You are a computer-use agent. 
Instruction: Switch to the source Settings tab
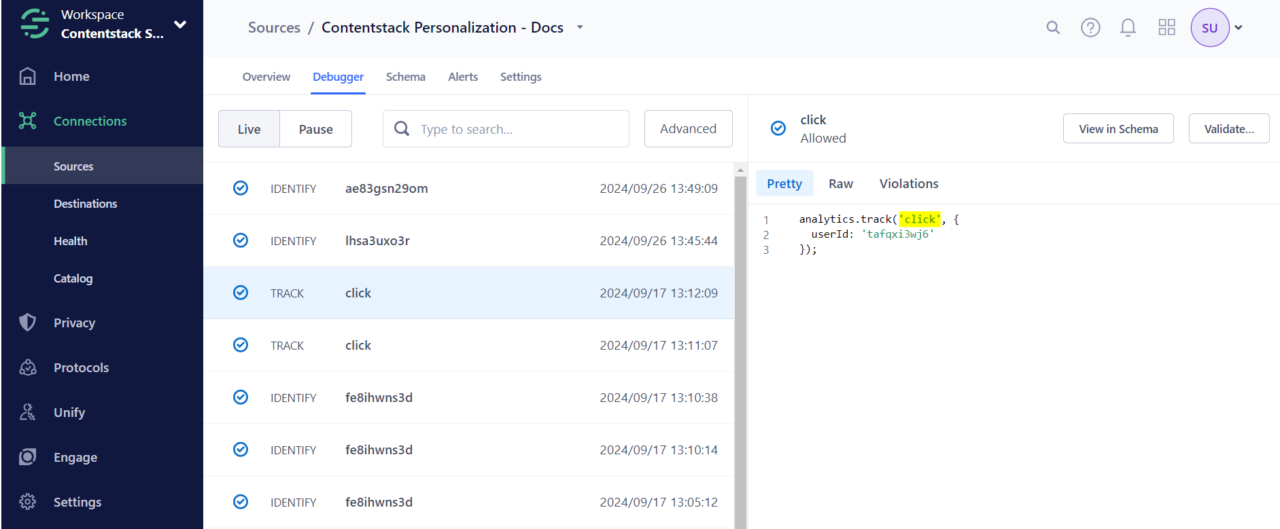tap(521, 77)
